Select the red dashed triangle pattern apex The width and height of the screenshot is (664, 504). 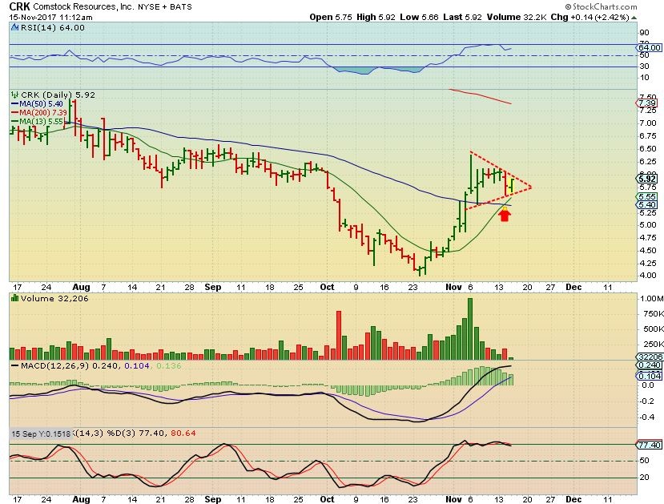(530, 187)
